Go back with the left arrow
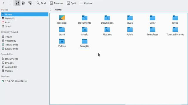 click(x=4, y=3)
